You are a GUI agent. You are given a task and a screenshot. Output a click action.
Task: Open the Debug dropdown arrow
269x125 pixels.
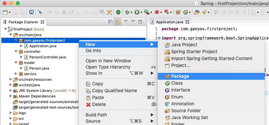[132, 12]
